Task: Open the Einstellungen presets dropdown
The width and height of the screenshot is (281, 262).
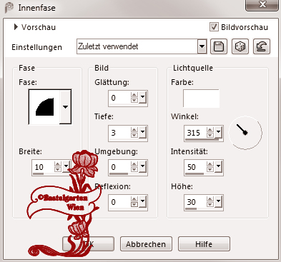Action: click(x=202, y=46)
